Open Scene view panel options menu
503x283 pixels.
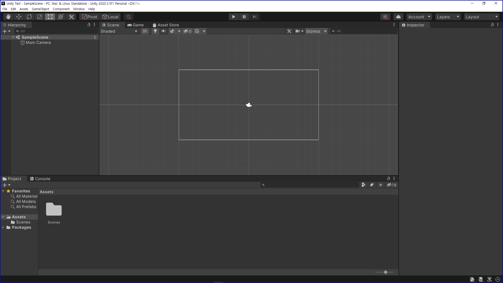point(394,25)
